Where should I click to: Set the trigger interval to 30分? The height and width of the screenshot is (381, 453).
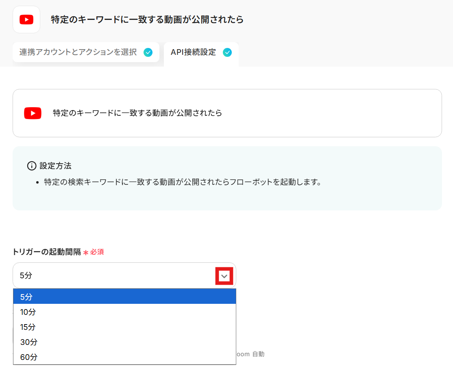tap(124, 342)
